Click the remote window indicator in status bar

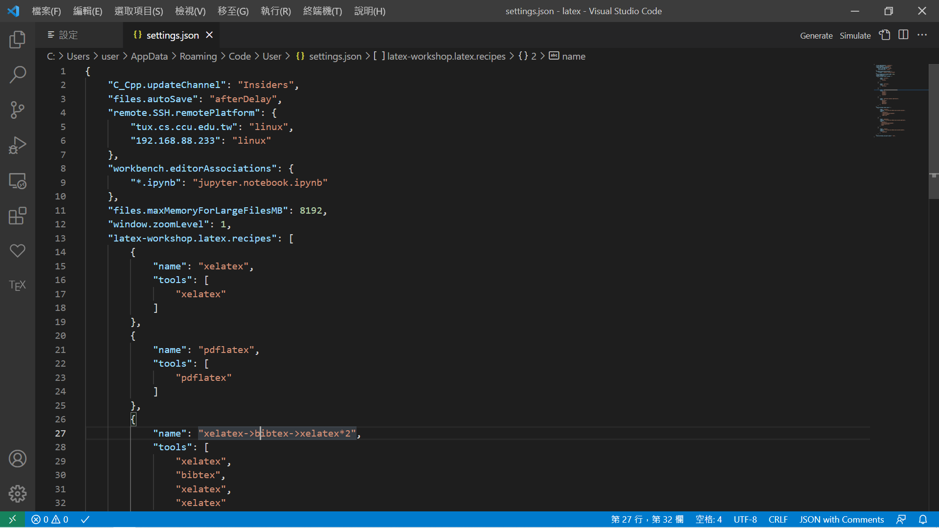point(12,520)
